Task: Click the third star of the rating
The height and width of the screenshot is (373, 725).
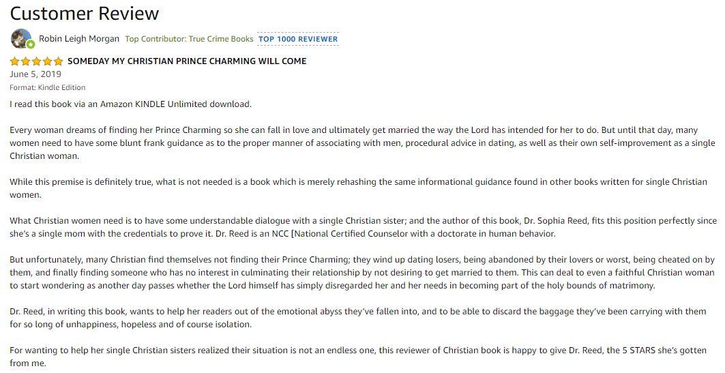Action: (x=37, y=61)
